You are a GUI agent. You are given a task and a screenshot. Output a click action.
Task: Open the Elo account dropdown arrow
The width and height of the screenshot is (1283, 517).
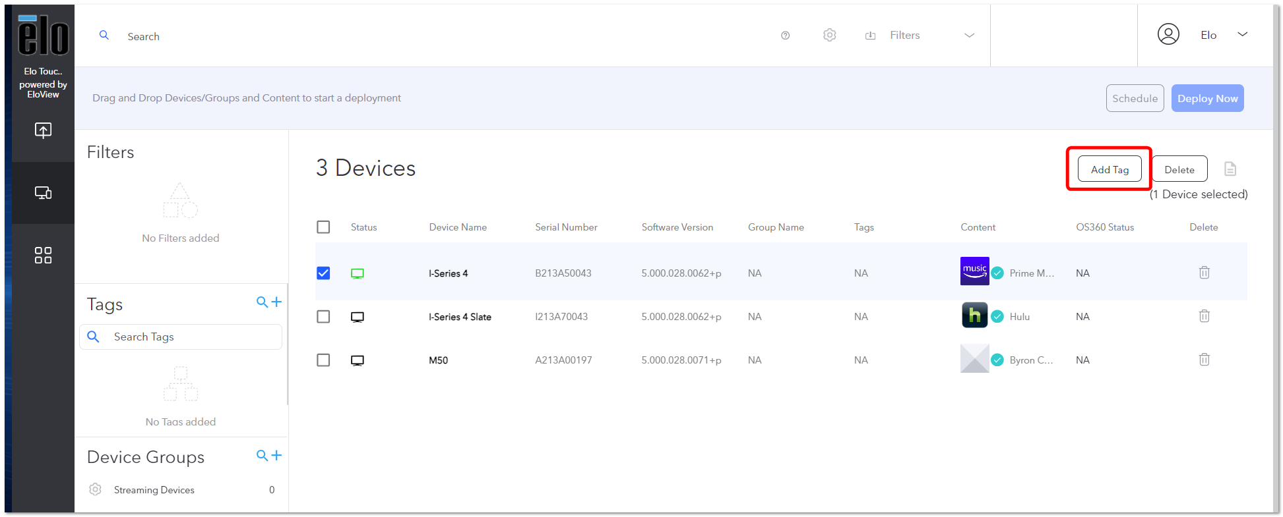click(x=1242, y=34)
